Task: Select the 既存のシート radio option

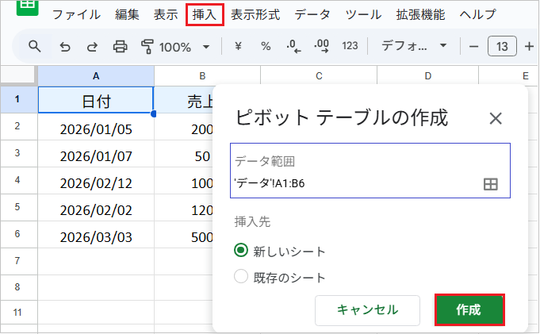Action: coord(241,276)
